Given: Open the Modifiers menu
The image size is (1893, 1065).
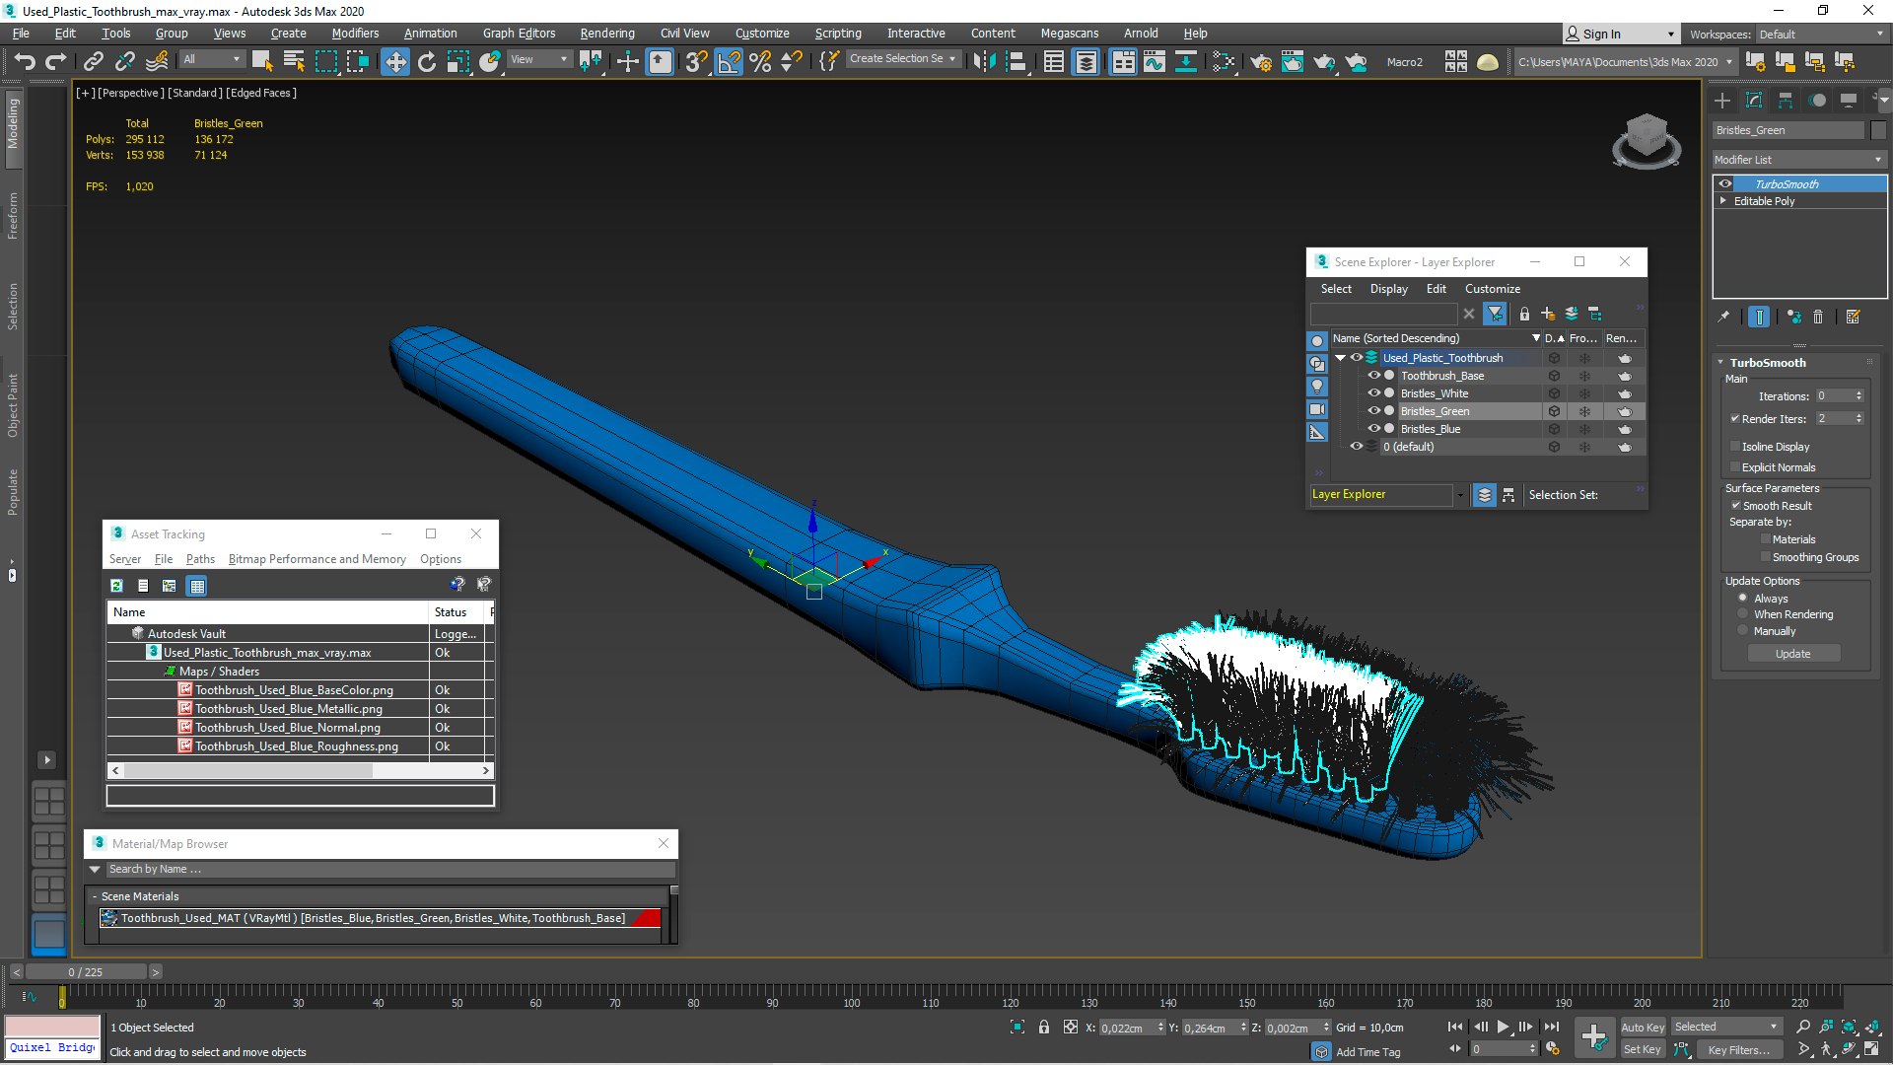Looking at the screenshot, I should click(x=355, y=33).
